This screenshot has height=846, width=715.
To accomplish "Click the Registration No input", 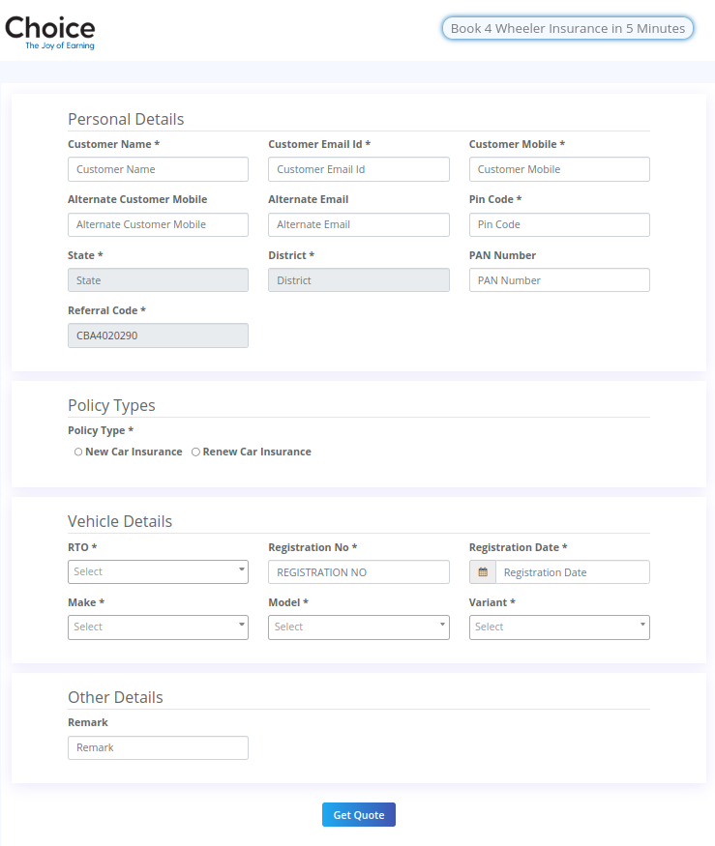I will click(x=359, y=572).
